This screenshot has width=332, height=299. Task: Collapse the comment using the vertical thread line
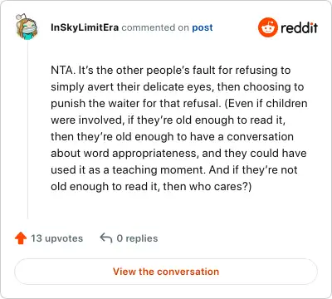tap(27, 130)
